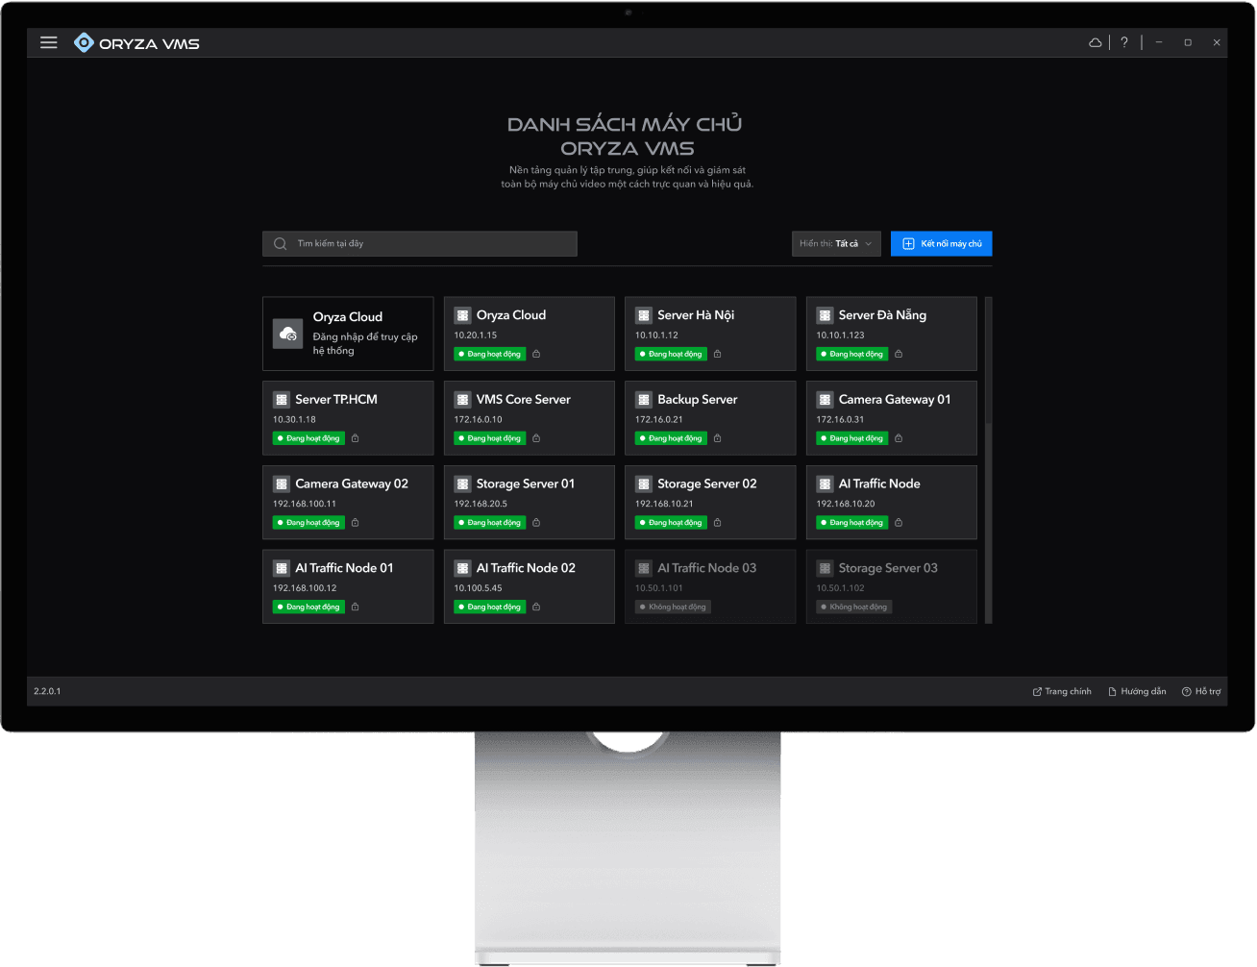The width and height of the screenshot is (1257, 967).
Task: Click Storage Server 01 title
Action: pos(526,484)
